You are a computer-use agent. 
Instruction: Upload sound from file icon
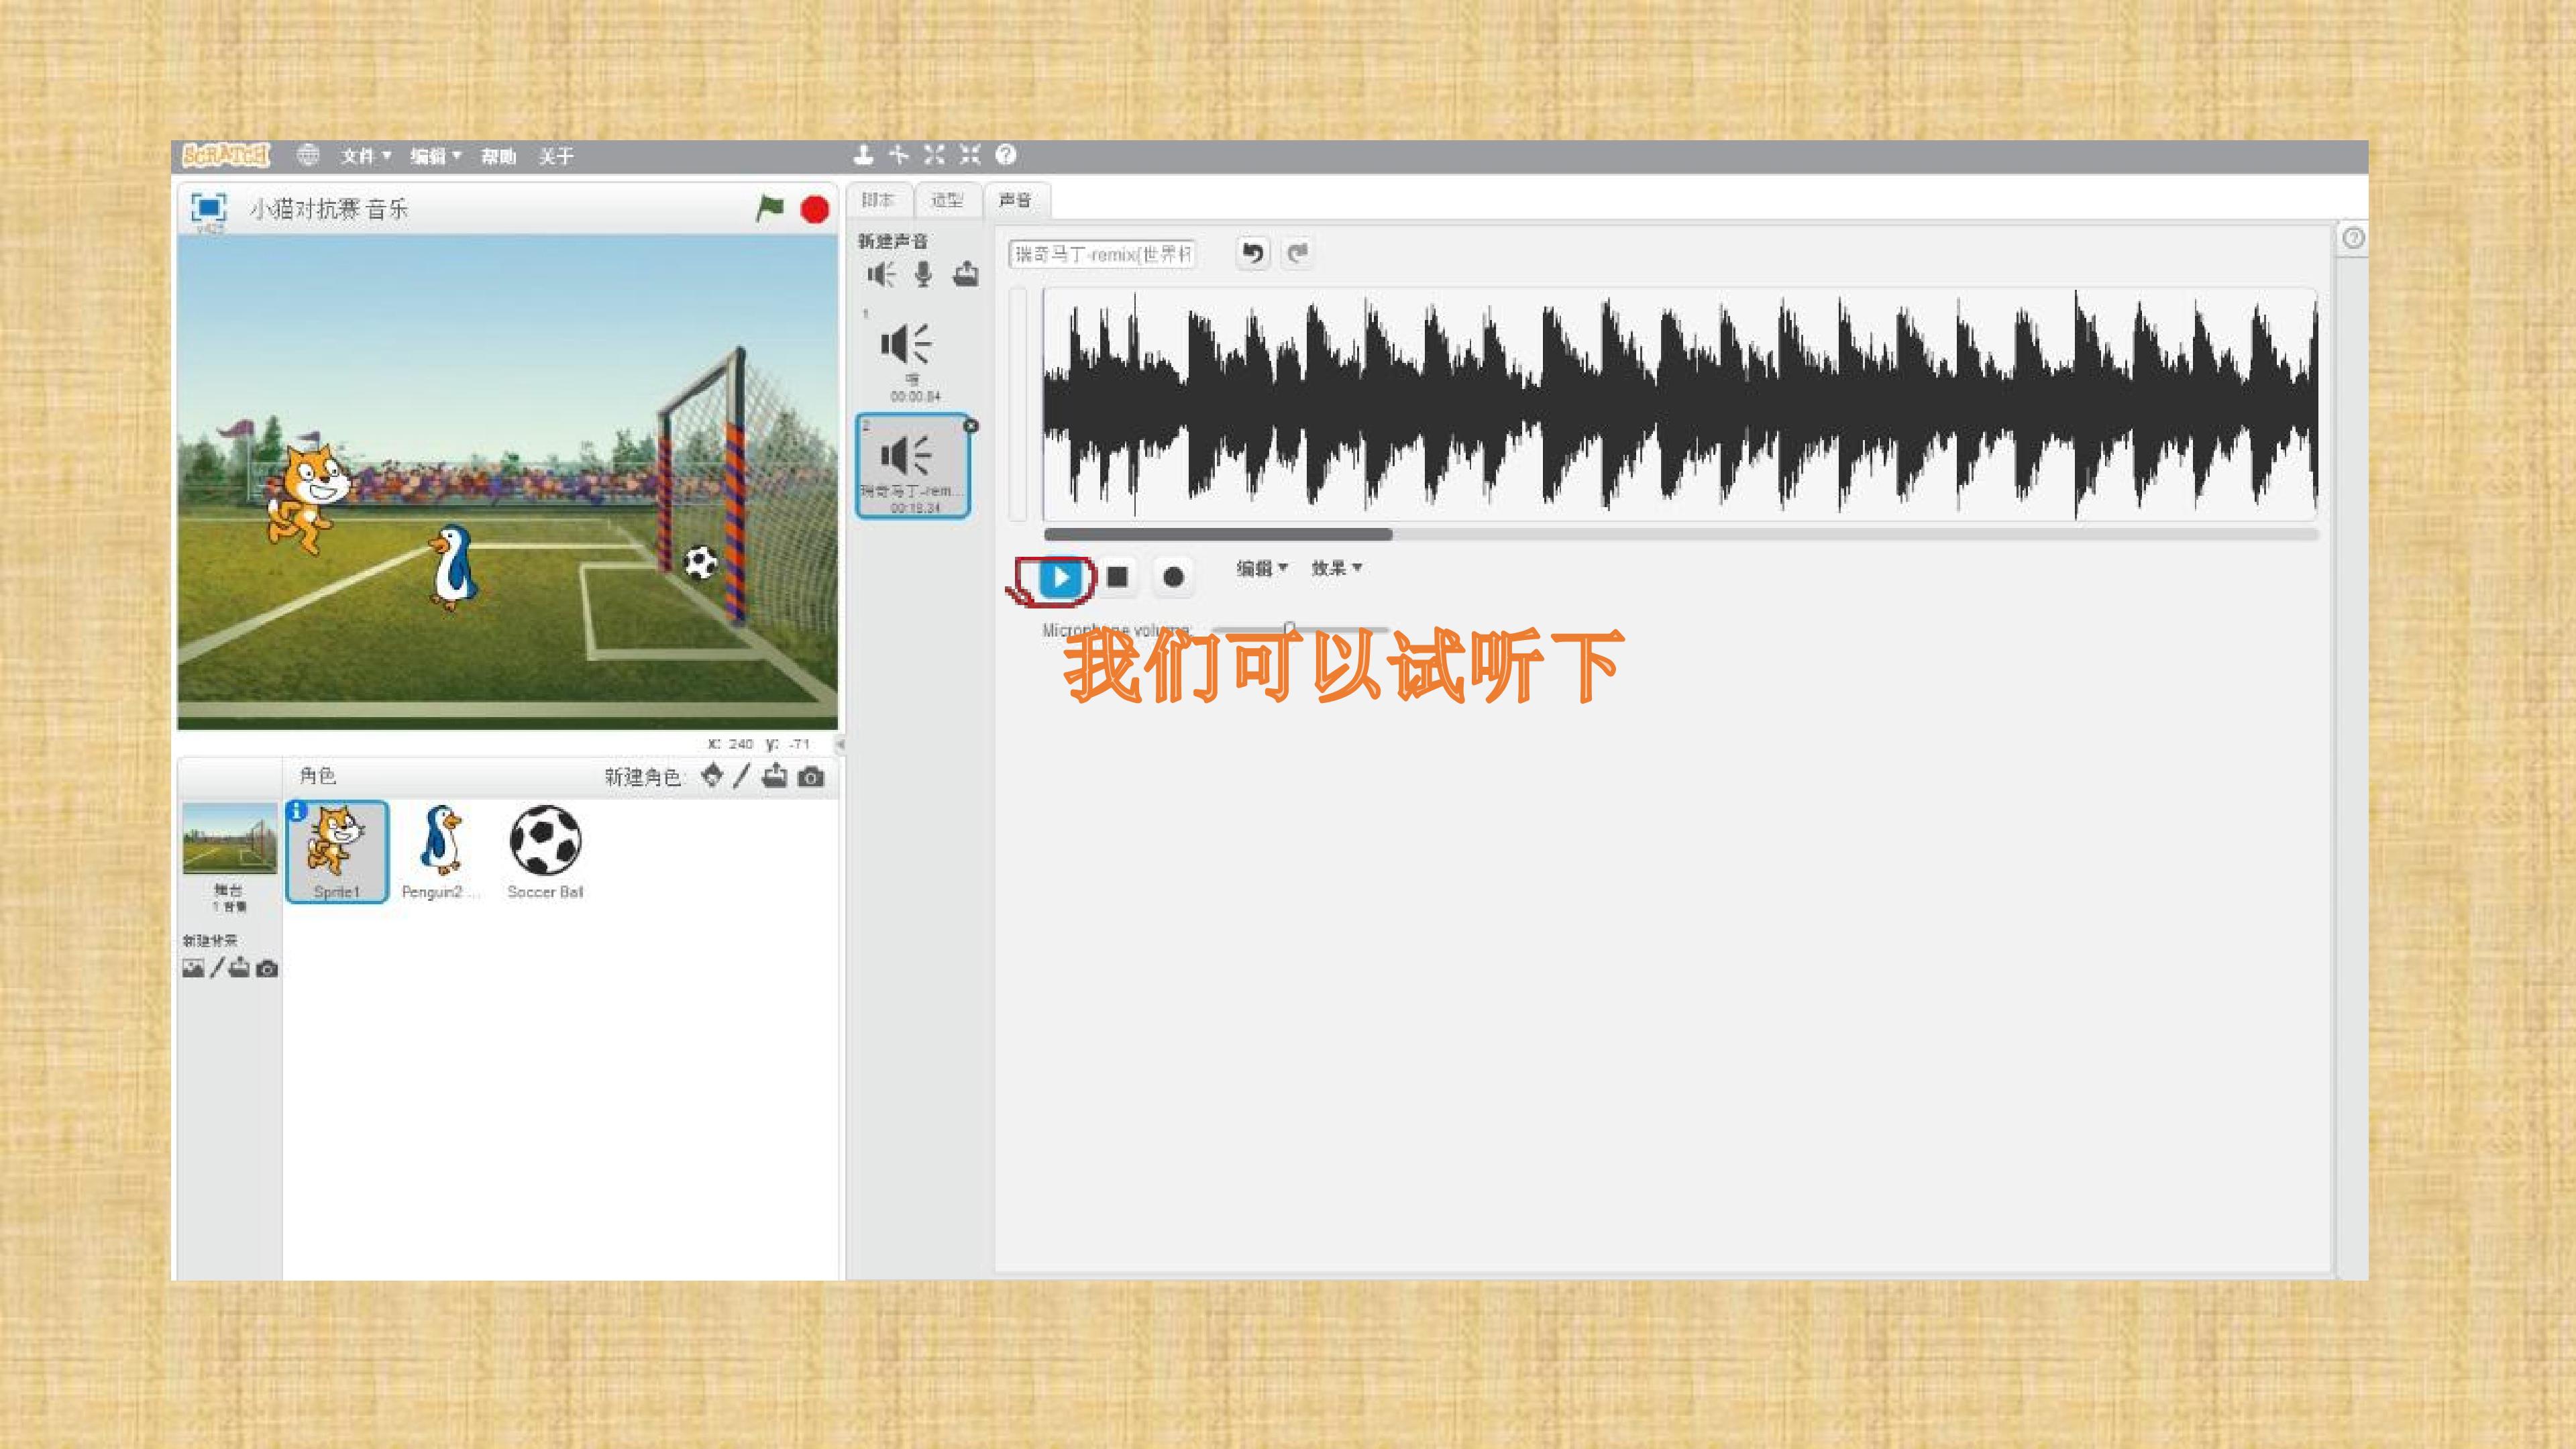[965, 273]
